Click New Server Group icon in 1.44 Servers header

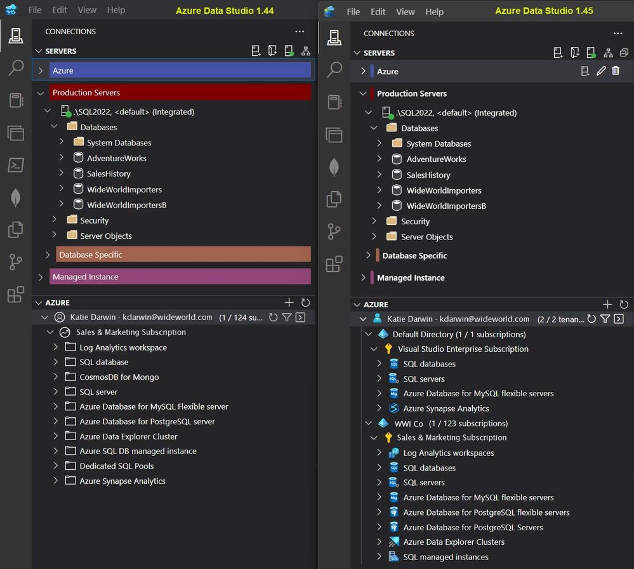(272, 51)
